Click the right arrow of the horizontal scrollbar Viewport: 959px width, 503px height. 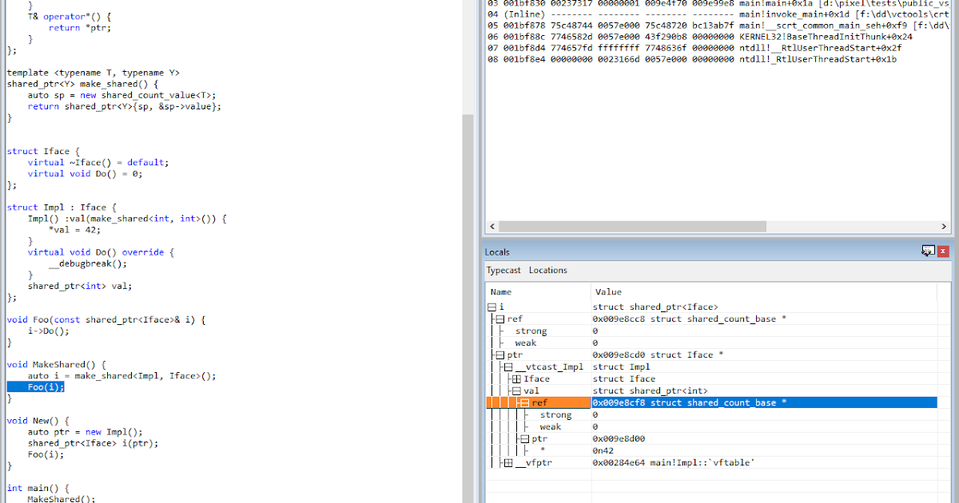coord(944,226)
